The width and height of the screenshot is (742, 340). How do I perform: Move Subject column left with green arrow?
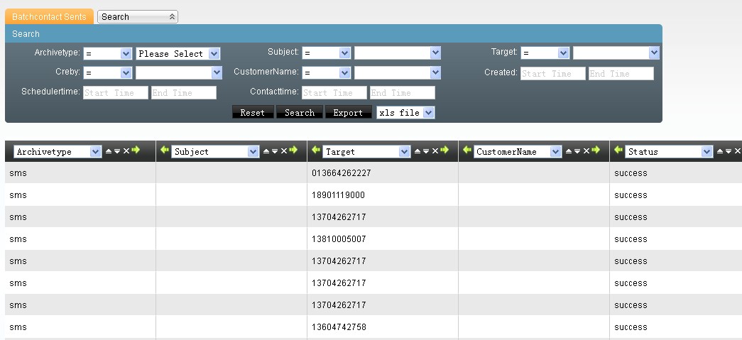click(165, 151)
